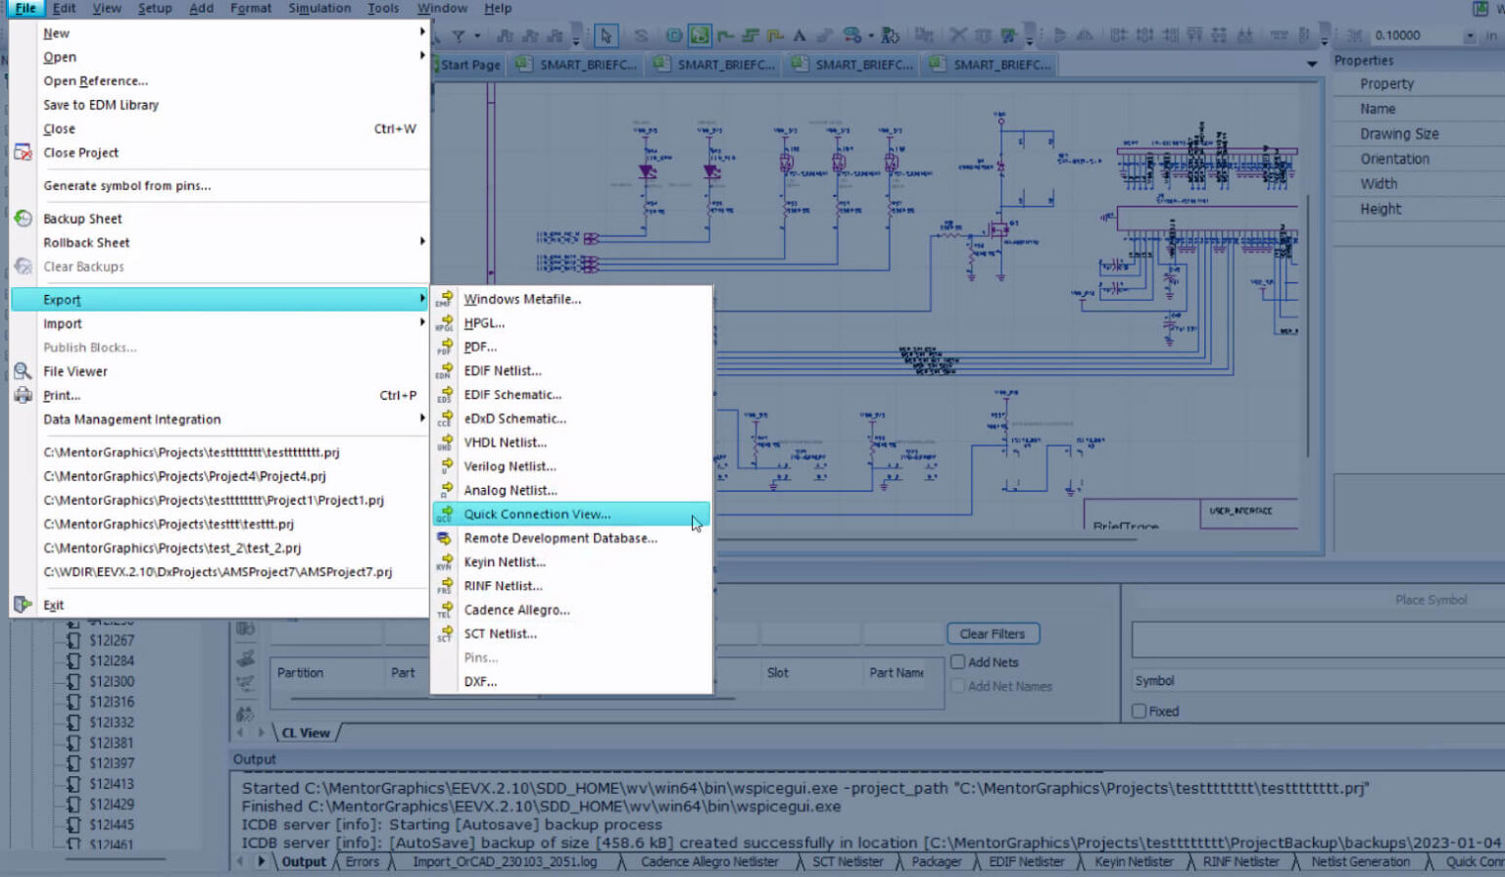Click the Backup Sheet icon

click(23, 218)
